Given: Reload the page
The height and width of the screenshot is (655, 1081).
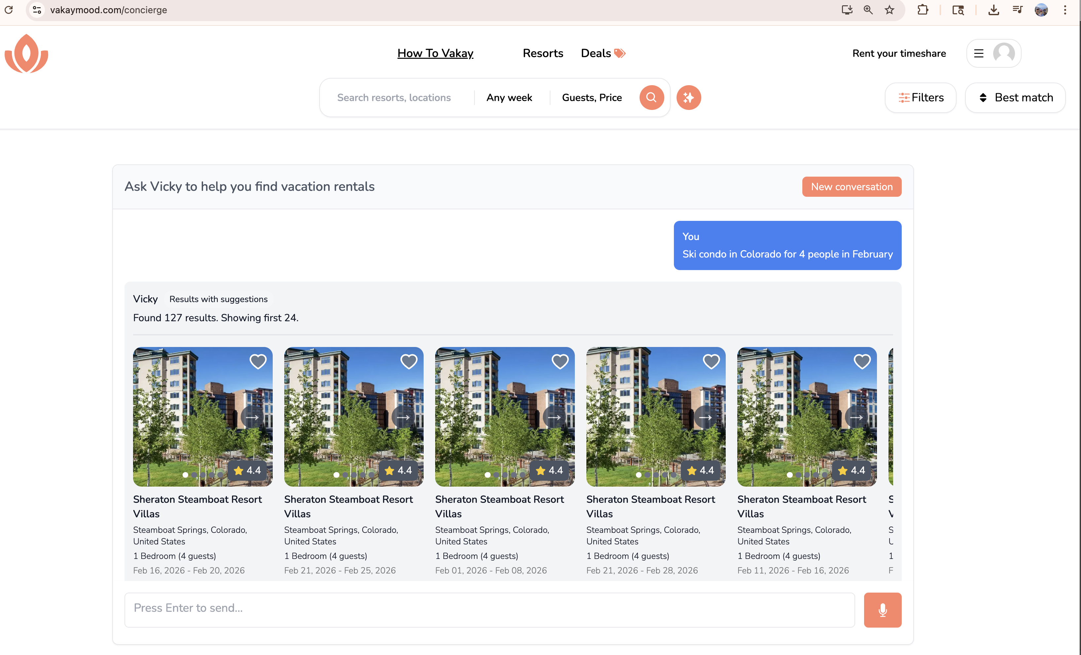Looking at the screenshot, I should pyautogui.click(x=9, y=10).
